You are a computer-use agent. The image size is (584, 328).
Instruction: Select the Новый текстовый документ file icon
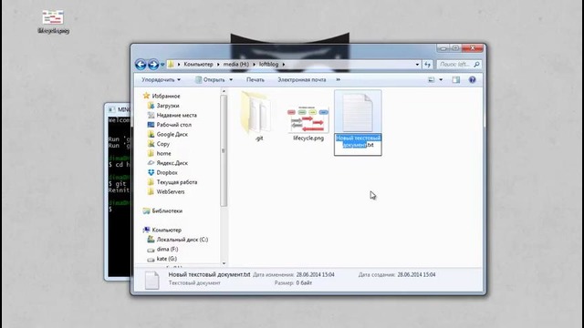pyautogui.click(x=358, y=112)
